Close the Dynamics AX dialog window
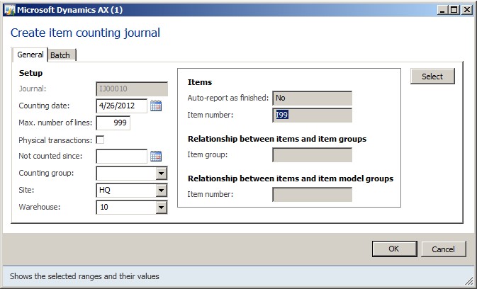Viewport: 477px width, 289px height. click(466, 10)
